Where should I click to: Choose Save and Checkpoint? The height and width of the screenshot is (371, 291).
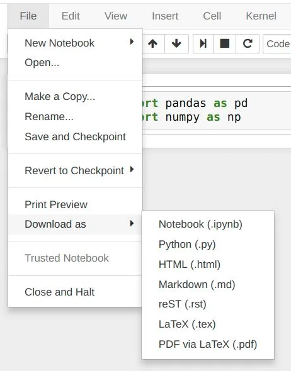click(76, 136)
